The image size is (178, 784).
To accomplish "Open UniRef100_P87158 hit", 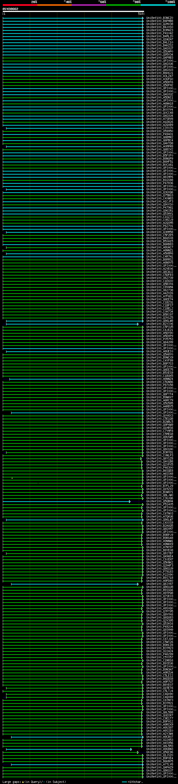I will (x=160, y=385).
